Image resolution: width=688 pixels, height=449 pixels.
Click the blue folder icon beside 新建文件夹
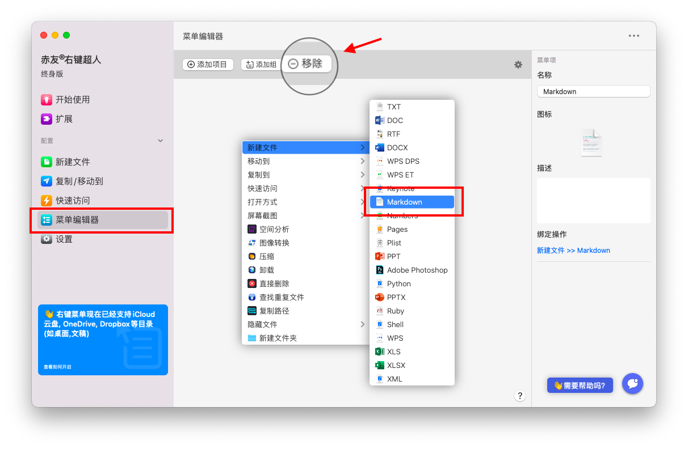[x=252, y=338]
